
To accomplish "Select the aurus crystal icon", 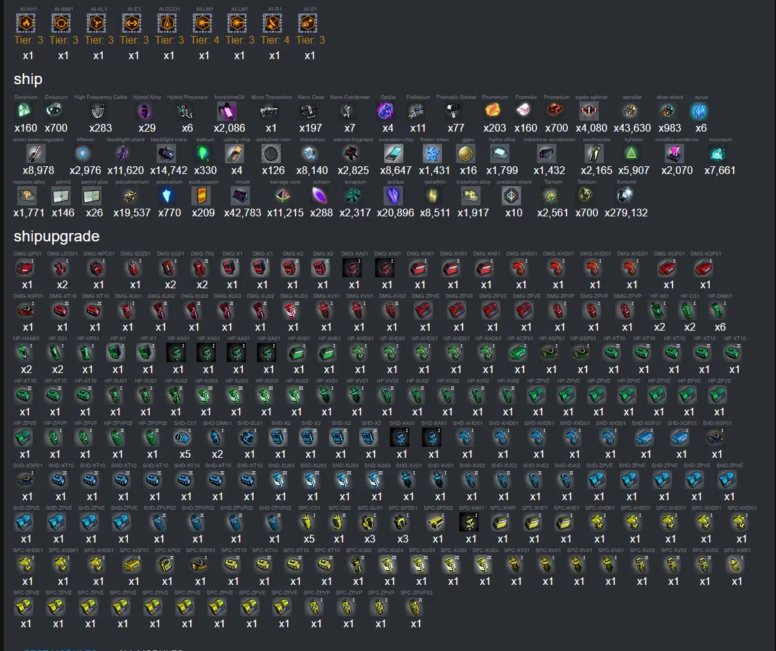I will pyautogui.click(x=699, y=111).
